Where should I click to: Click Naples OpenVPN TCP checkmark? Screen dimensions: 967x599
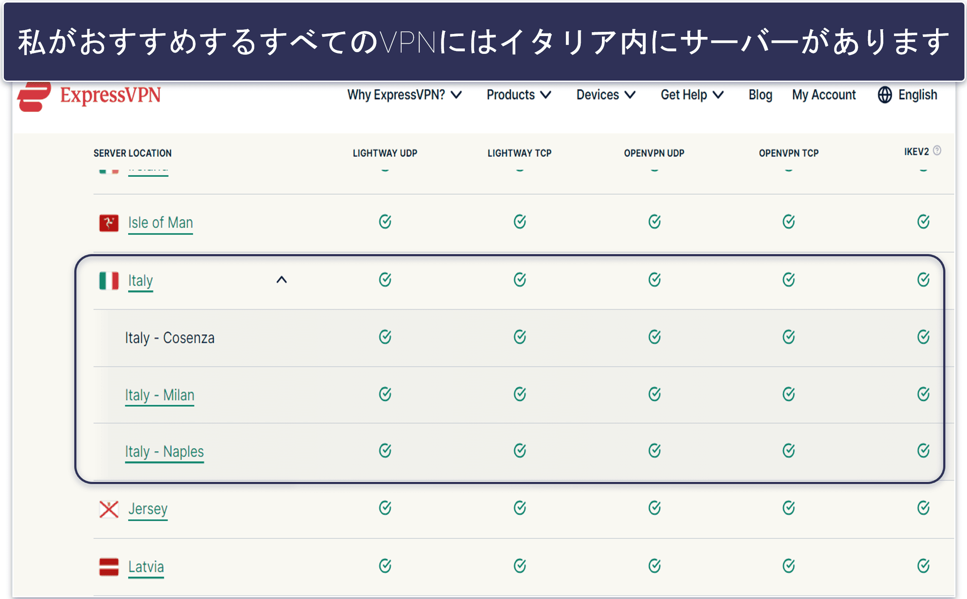click(789, 451)
